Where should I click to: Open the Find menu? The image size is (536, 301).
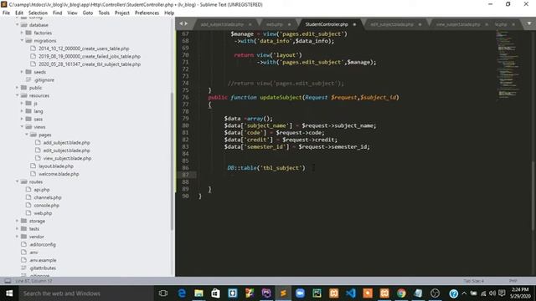point(57,13)
